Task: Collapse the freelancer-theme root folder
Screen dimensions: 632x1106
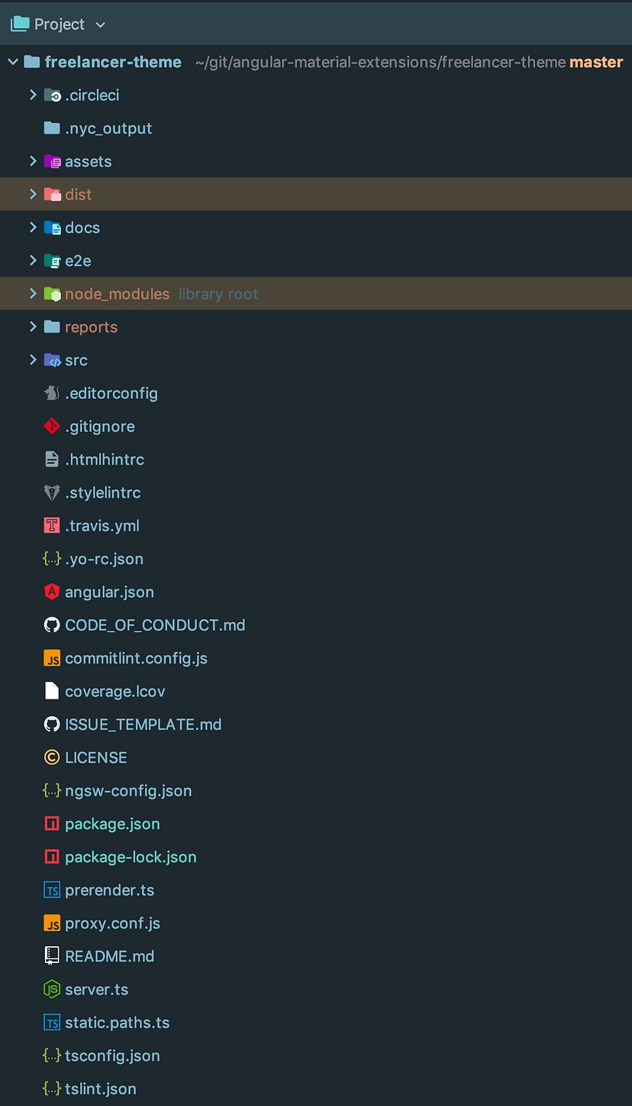Action: (x=12, y=62)
